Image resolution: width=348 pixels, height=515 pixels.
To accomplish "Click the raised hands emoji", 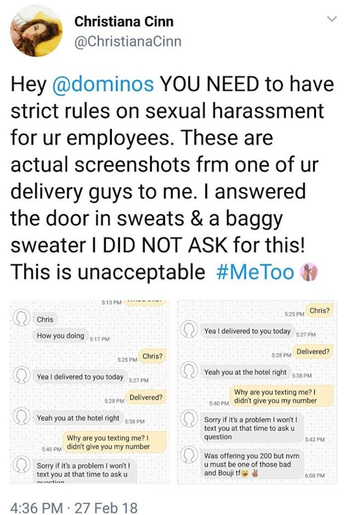I will tap(309, 272).
